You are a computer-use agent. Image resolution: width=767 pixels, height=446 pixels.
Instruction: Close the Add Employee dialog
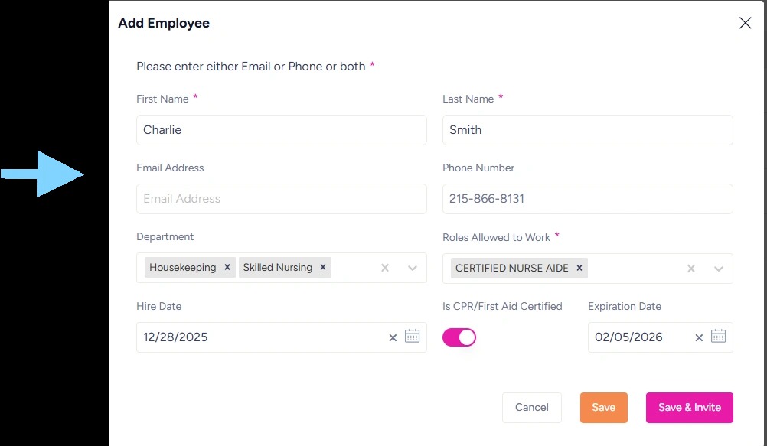[x=745, y=23]
